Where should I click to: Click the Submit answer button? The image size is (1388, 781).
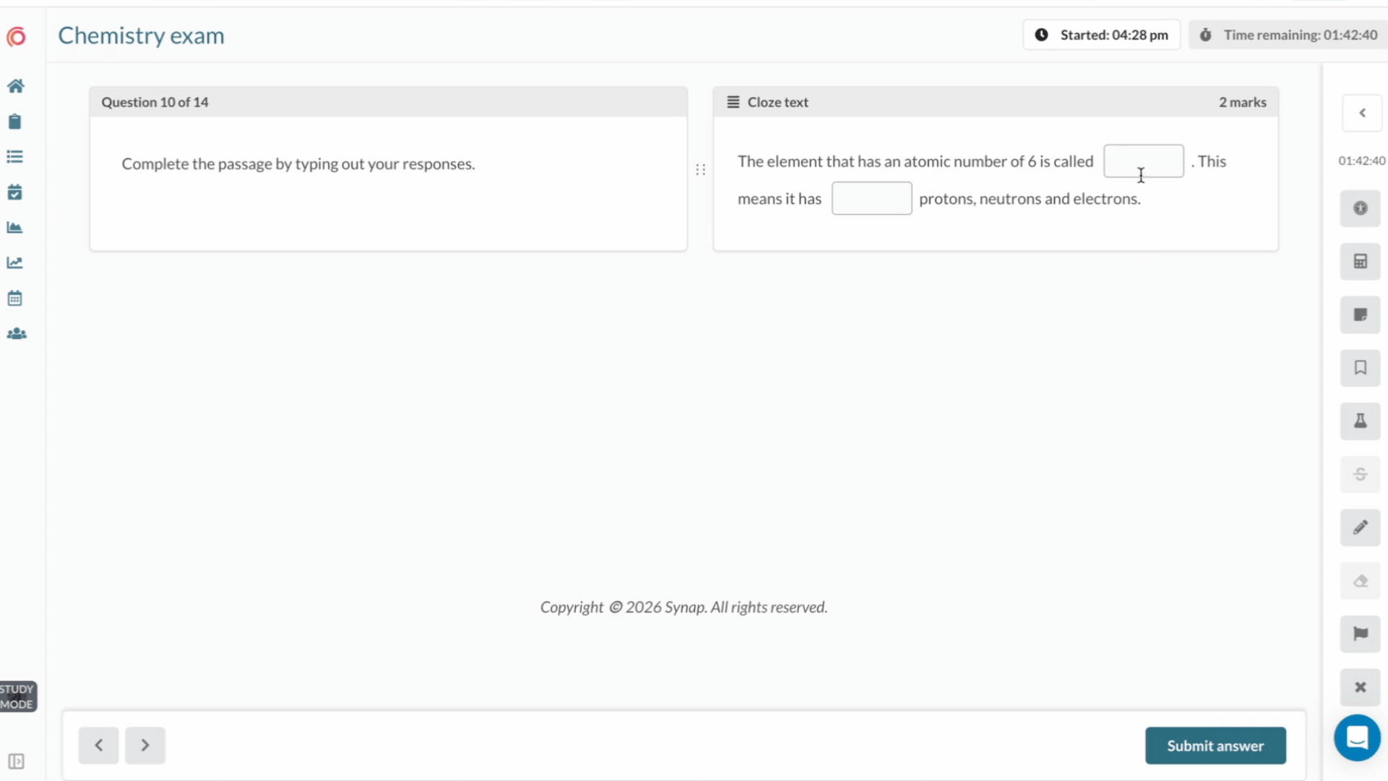[1215, 746]
